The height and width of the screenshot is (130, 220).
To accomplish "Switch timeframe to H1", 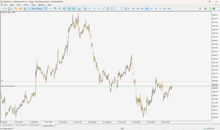I will [x=151, y=9].
